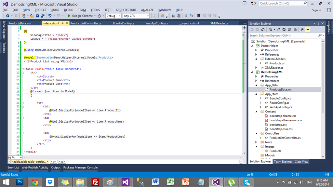Launch Photoshop from the taskbar
This screenshot has width=333, height=187.
pyautogui.click(x=19, y=182)
